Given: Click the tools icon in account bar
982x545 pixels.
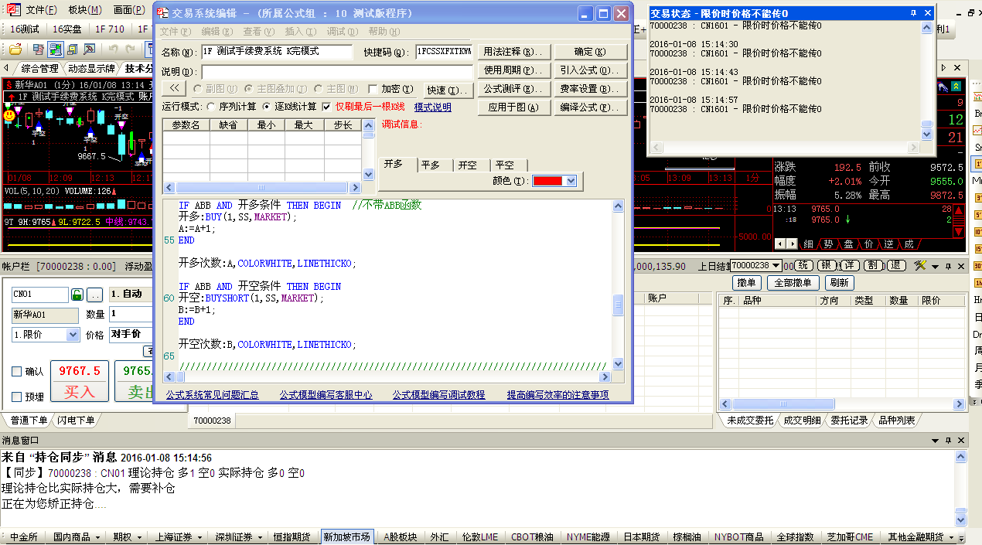Looking at the screenshot, I should point(919,265).
